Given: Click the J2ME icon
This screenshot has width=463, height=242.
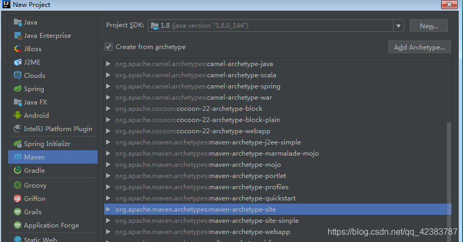Looking at the screenshot, I should (18, 62).
